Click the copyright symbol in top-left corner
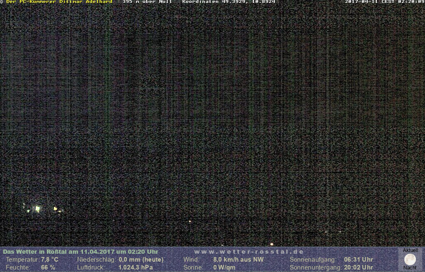425x272 pixels. click(x=2, y=2)
